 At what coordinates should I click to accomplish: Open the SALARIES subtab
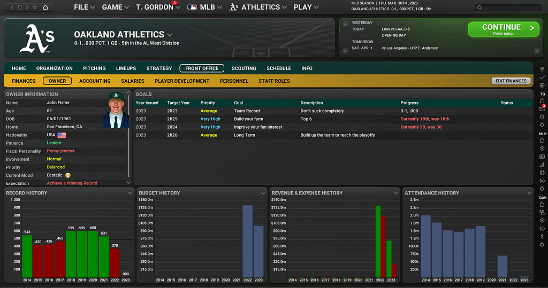point(133,81)
